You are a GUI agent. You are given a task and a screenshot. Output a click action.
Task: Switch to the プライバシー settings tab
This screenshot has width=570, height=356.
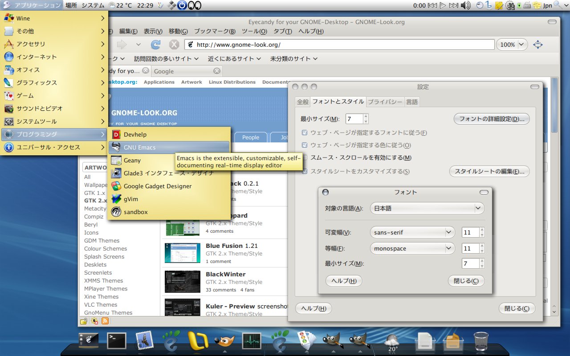click(x=385, y=102)
